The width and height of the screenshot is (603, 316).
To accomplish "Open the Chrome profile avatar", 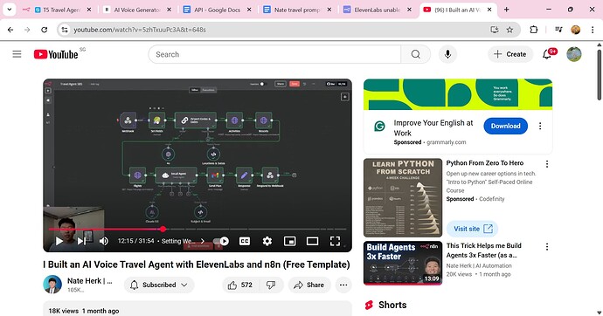I will point(575,30).
